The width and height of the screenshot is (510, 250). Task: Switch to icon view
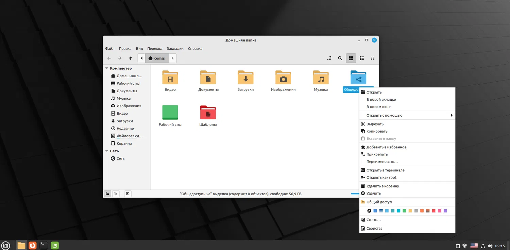[351, 58]
